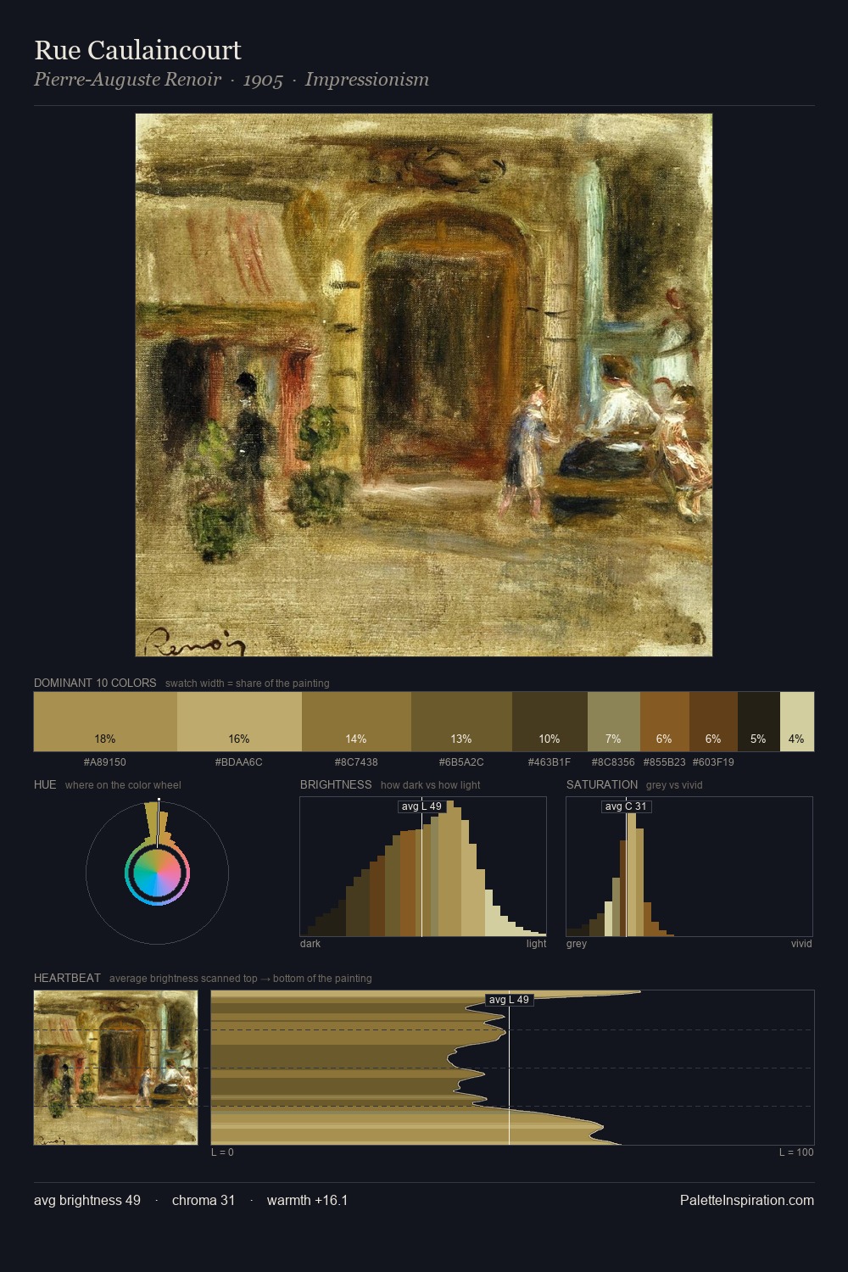Click the 18% swatch #A89150
The image size is (848, 1272).
point(105,722)
